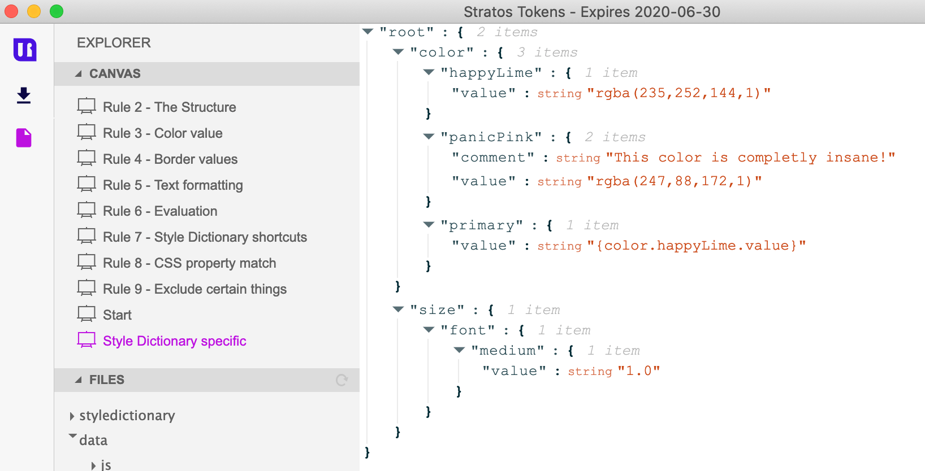Click canvas icon beside Rule 5 - Text formatting
925x471 pixels.
[87, 184]
